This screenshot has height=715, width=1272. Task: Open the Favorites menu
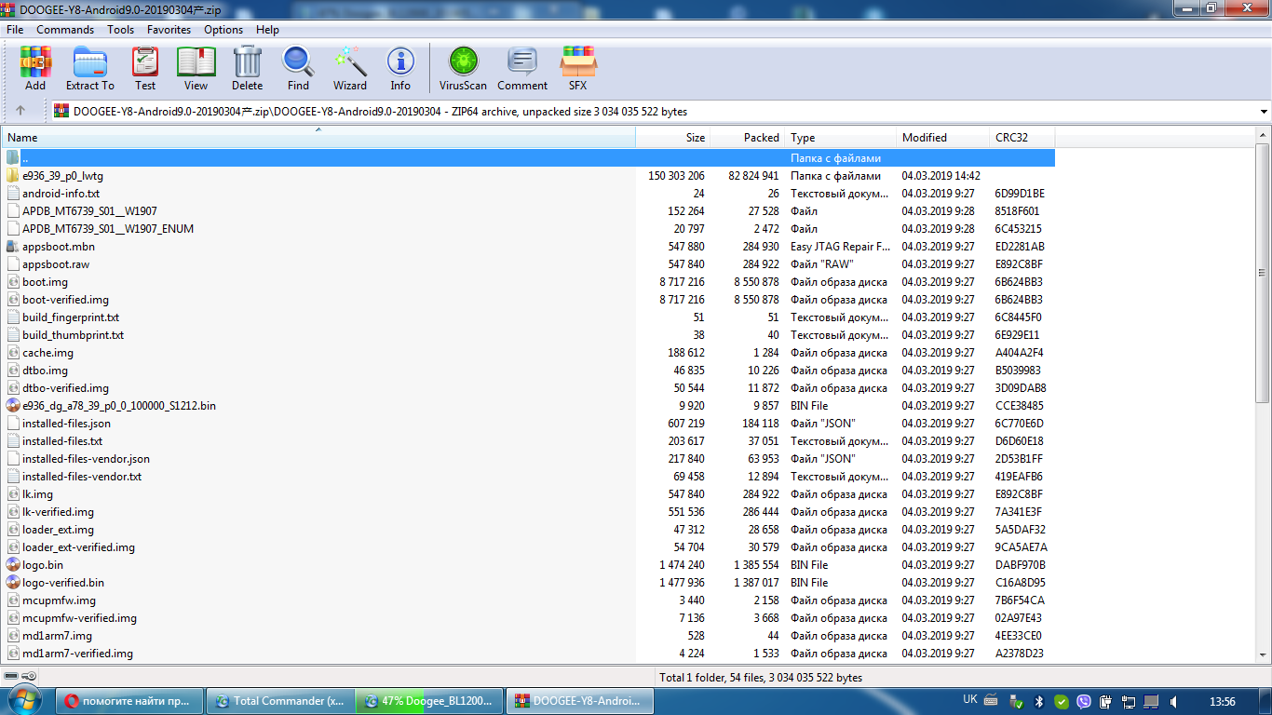coord(169,30)
